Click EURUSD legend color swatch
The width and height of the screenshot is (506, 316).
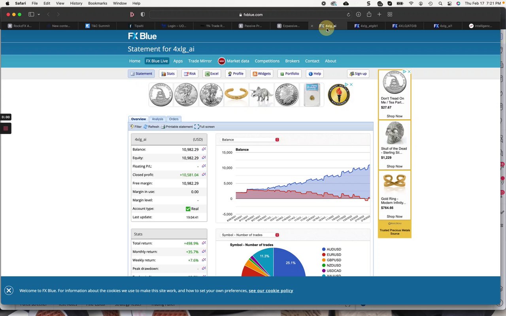324,255
